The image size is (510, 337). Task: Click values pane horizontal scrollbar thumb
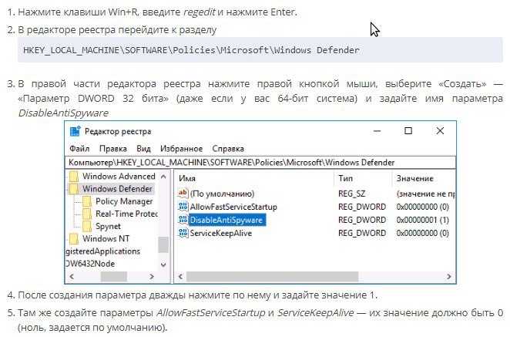tap(272, 276)
